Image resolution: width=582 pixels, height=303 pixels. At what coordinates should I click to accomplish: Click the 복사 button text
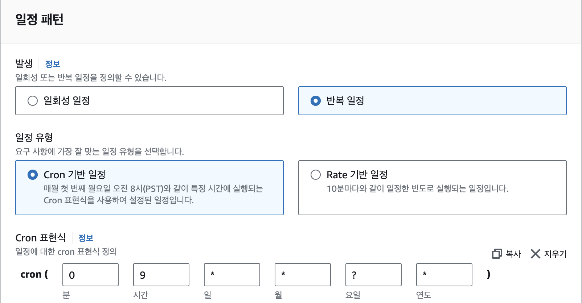click(513, 254)
